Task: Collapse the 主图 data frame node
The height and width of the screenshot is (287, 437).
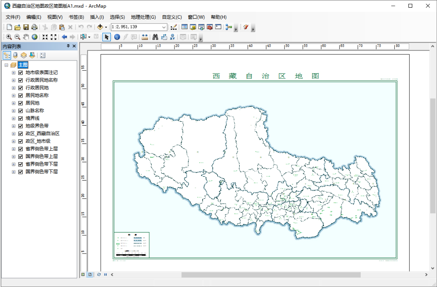Action: pyautogui.click(x=6, y=65)
